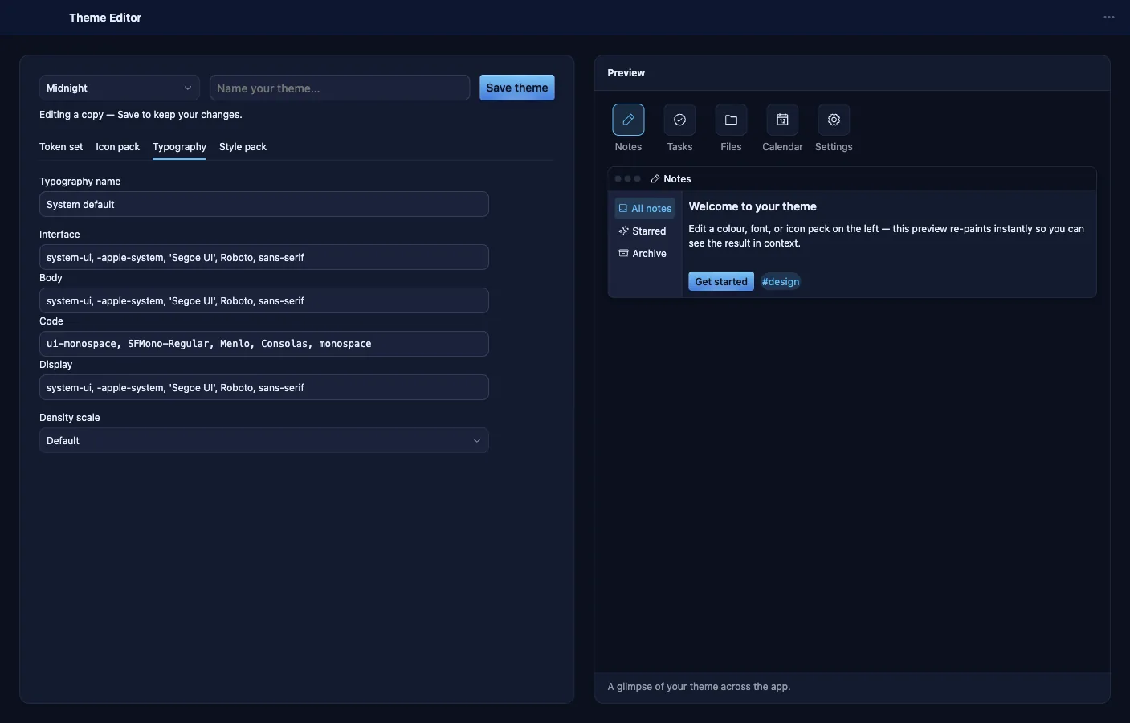Click the Save theme button

click(517, 88)
